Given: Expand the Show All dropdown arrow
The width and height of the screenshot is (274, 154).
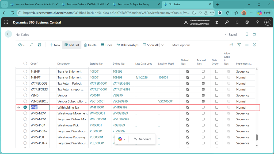Looking at the screenshot, I should click(x=162, y=45).
